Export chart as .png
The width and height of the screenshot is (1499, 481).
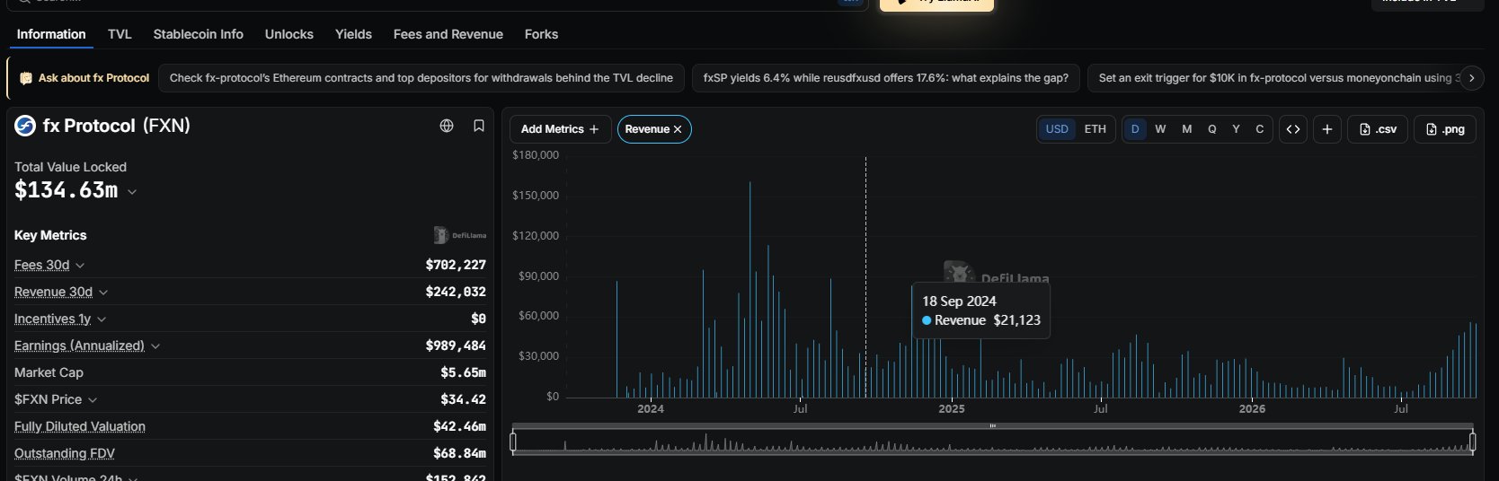(1445, 129)
